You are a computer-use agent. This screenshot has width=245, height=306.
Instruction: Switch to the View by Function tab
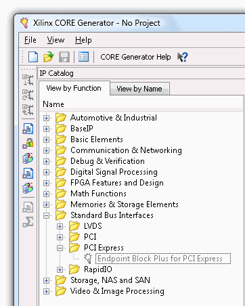point(74,88)
